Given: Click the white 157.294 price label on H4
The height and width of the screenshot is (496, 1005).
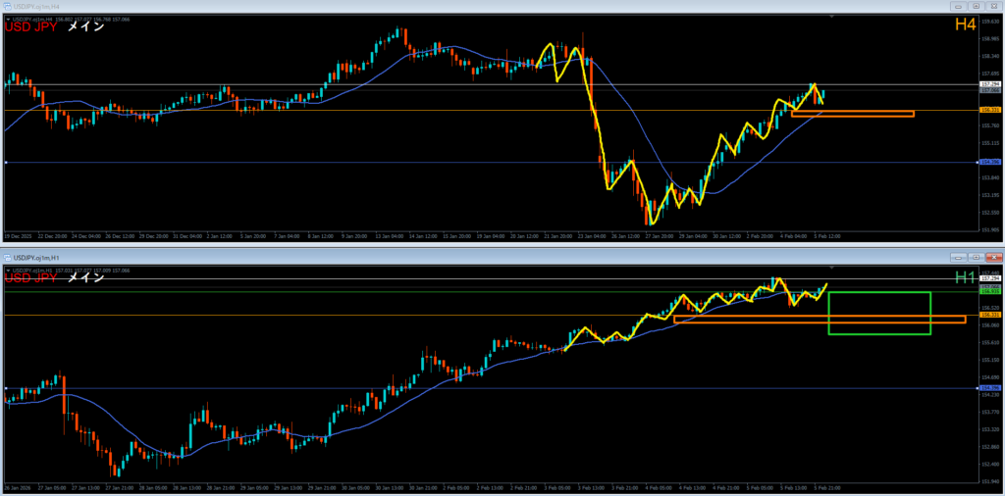Looking at the screenshot, I should click(990, 85).
